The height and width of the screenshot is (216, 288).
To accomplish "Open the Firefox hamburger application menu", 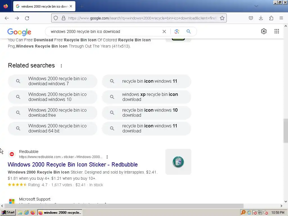I will pos(281,18).
